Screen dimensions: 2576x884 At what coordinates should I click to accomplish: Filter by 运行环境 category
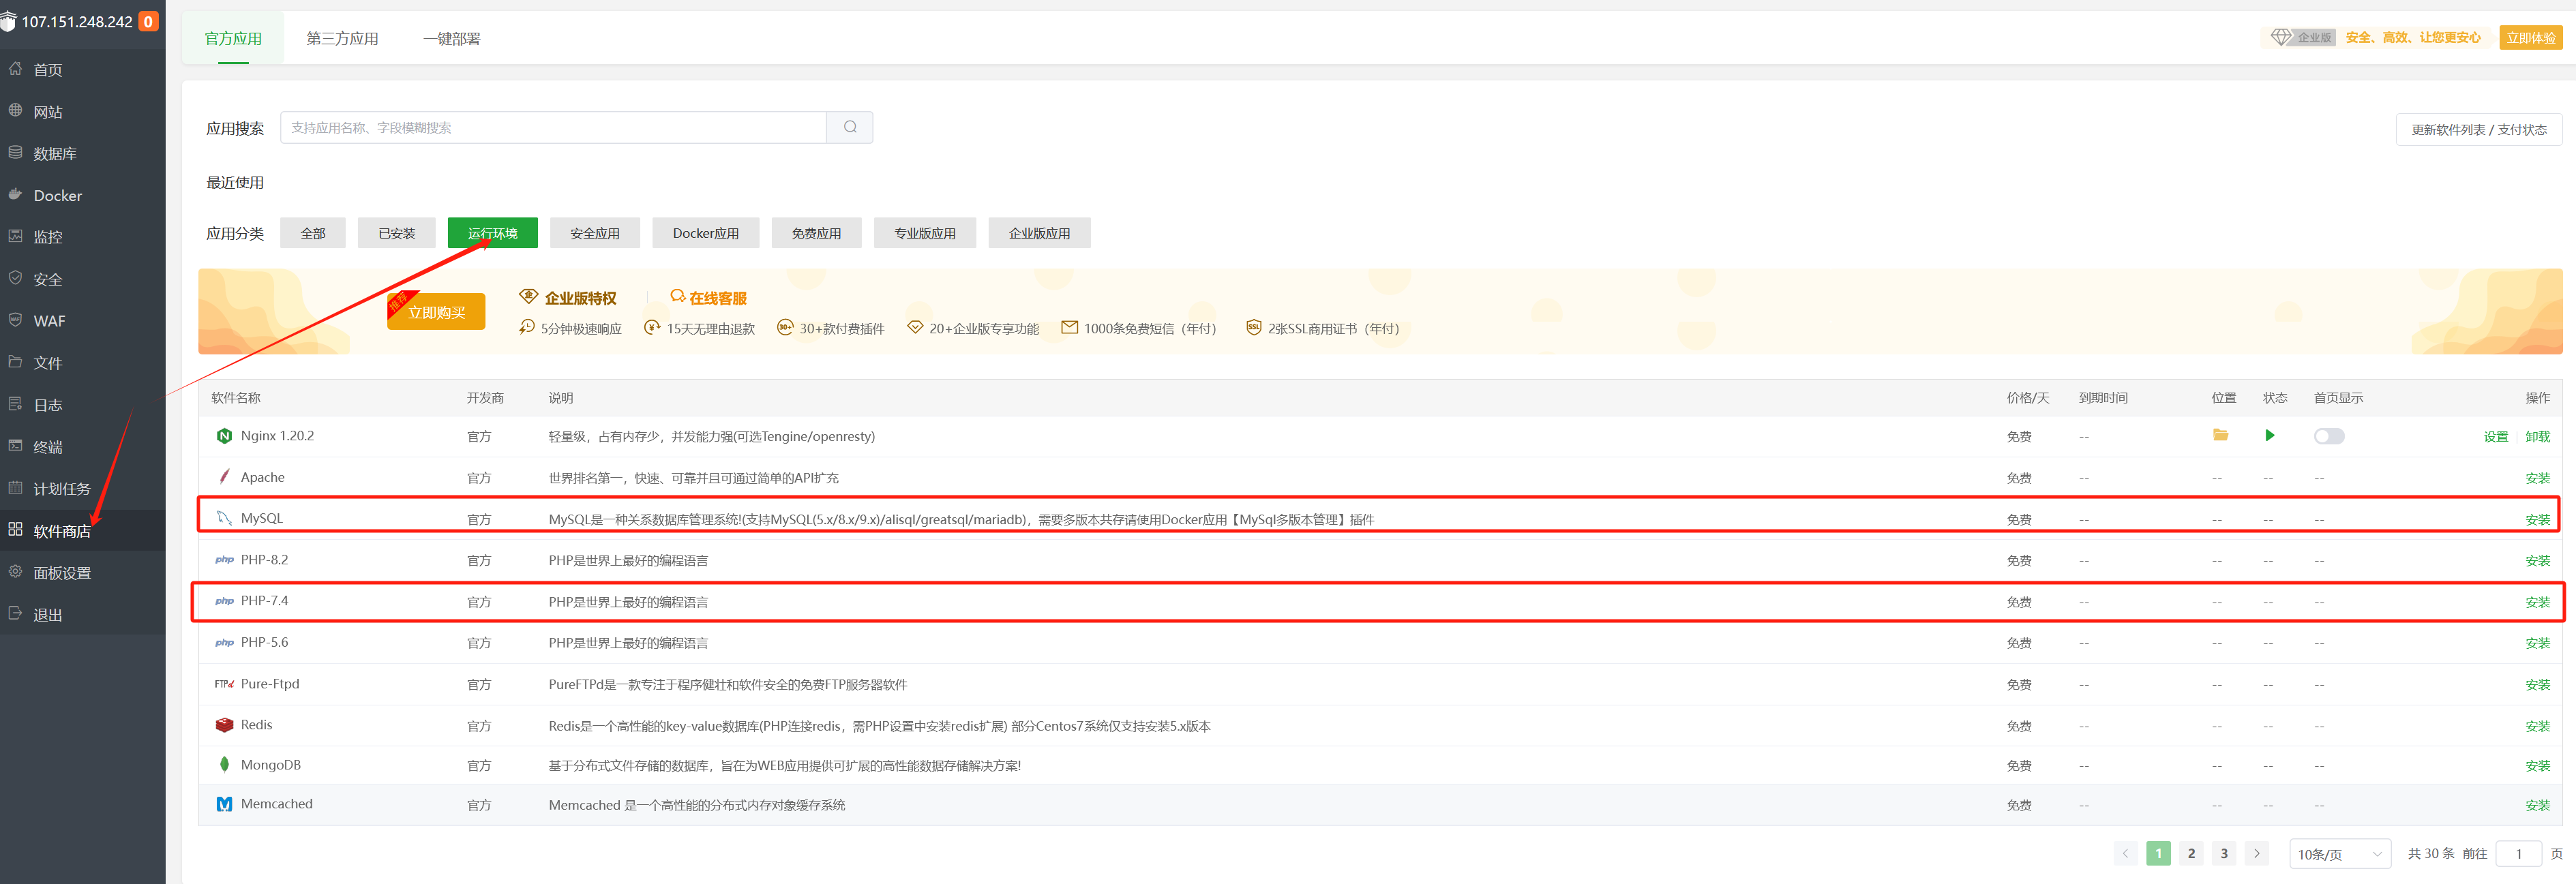click(493, 233)
